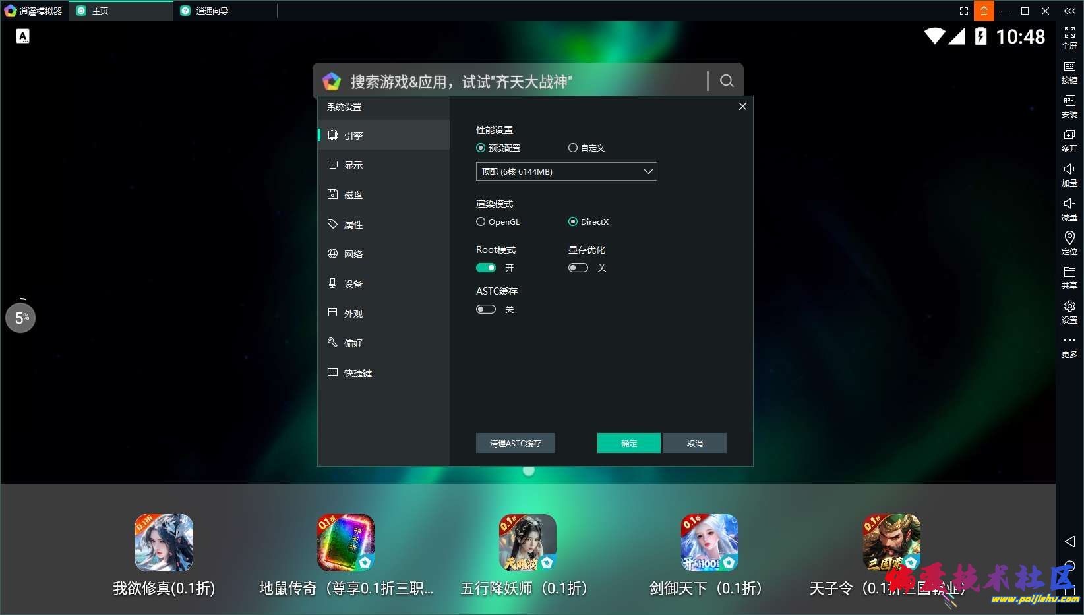This screenshot has width=1084, height=615.
Task: Click the game search input field
Action: coord(521,81)
